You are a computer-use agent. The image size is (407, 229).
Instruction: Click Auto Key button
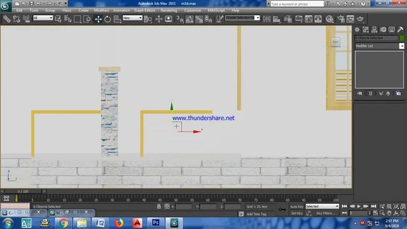click(x=297, y=207)
